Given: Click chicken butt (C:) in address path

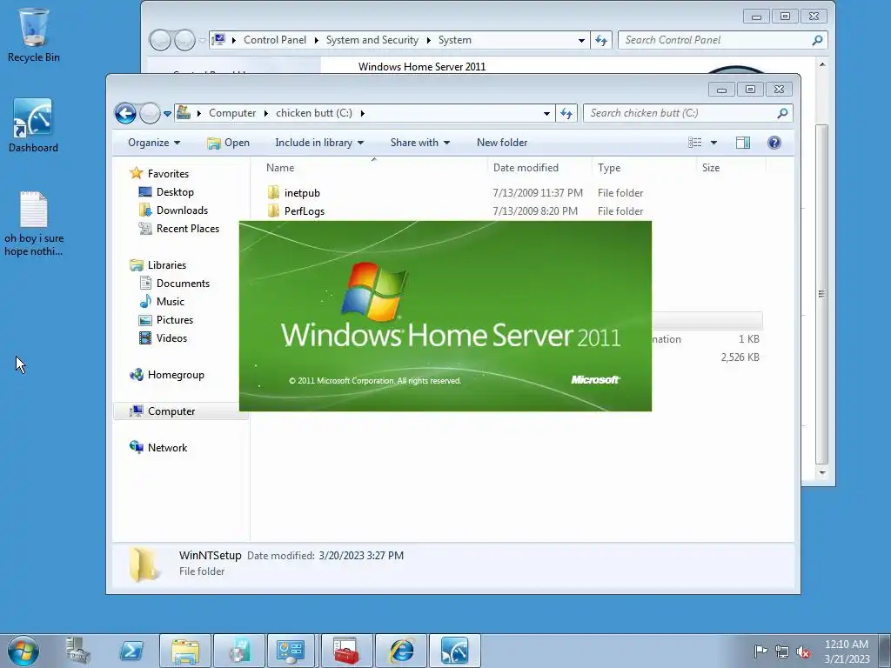Looking at the screenshot, I should click(313, 113).
